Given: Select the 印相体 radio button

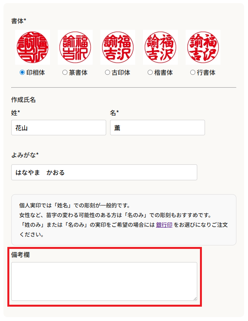Looking at the screenshot, I should [x=22, y=72].
